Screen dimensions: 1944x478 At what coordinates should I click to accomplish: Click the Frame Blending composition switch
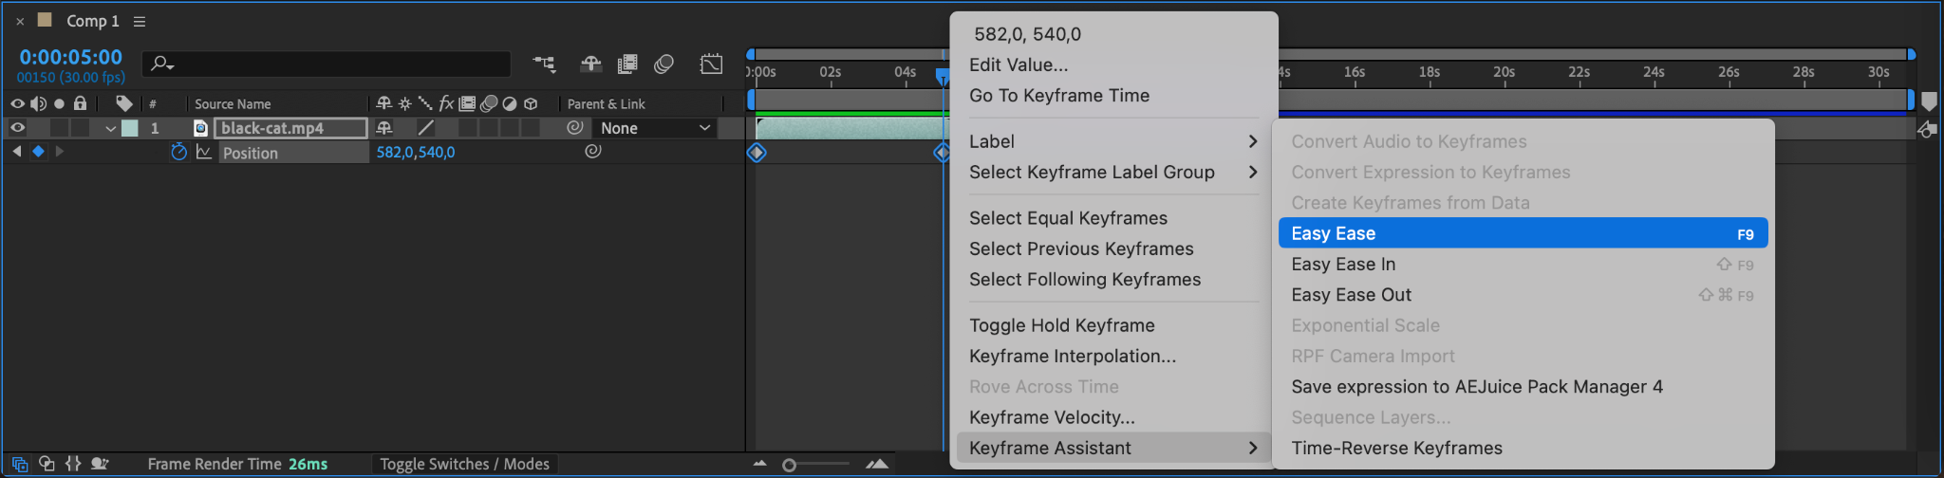[627, 64]
